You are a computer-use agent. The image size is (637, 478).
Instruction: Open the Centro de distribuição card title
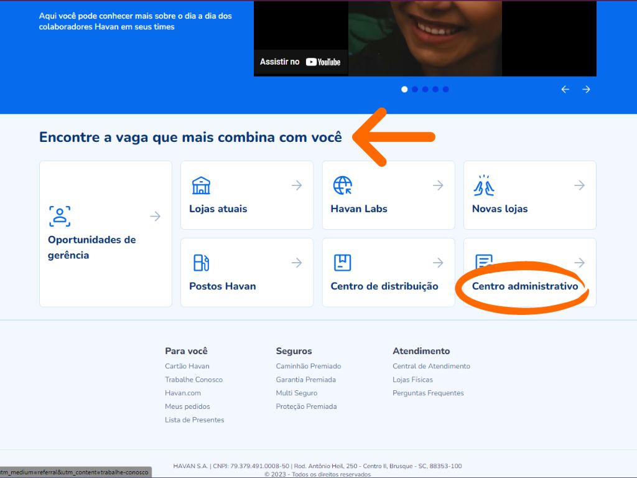tap(384, 286)
